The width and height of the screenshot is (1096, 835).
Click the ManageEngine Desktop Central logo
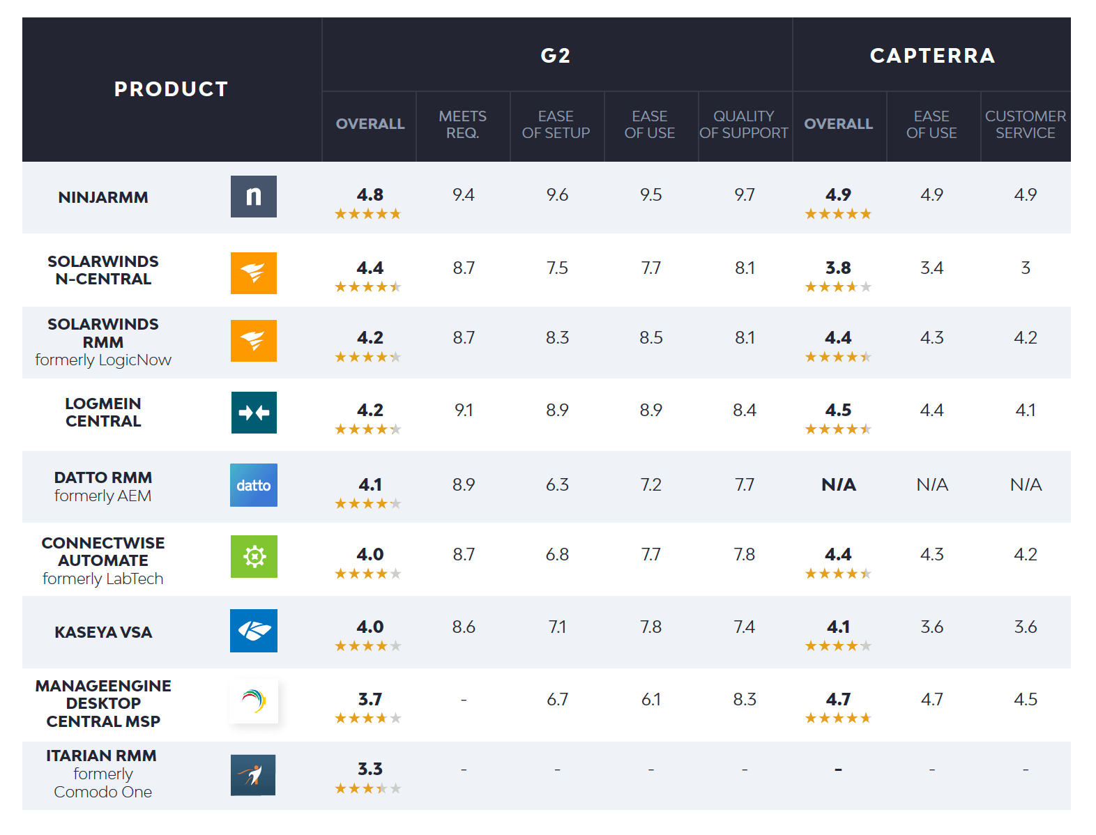254,700
